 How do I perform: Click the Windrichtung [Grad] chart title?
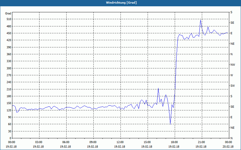coord(121,3)
